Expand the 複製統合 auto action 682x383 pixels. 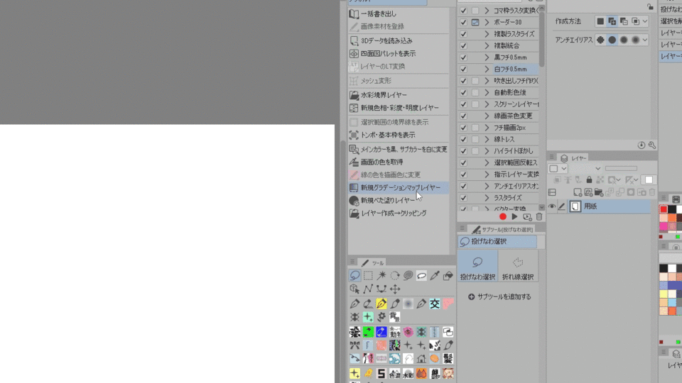click(487, 45)
